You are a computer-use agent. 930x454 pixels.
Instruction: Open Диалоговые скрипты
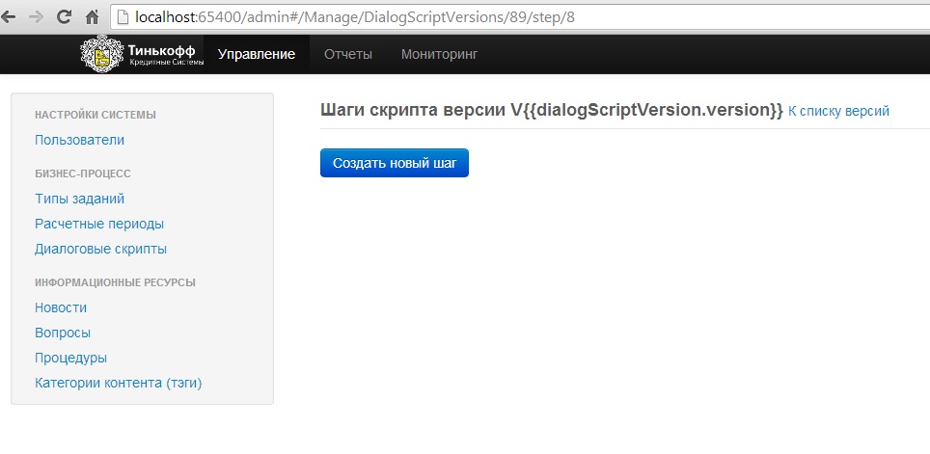(x=101, y=249)
